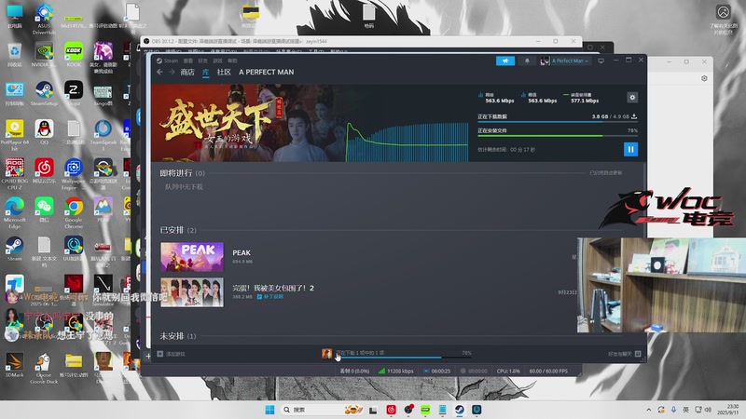
Task: Open the 查看 view menu
Action: [188, 61]
